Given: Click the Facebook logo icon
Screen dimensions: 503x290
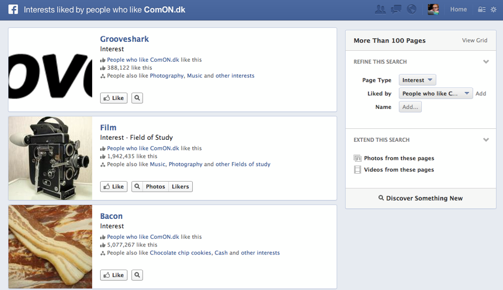Looking at the screenshot, I should [x=13, y=9].
